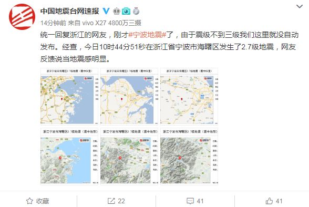Open the 中国地震台网速报 profile avatar

pos(22,17)
